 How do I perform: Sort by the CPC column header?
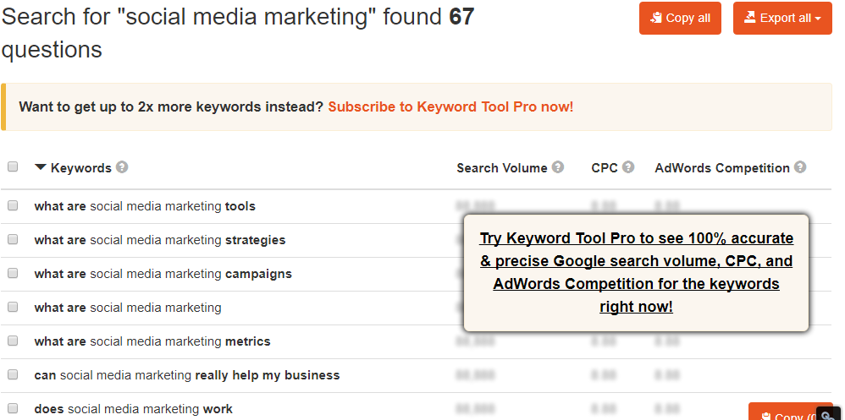[x=604, y=168]
